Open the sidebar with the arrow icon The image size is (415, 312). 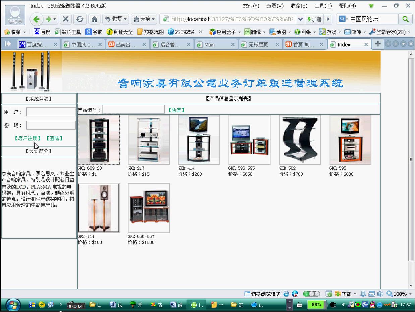click(8, 44)
